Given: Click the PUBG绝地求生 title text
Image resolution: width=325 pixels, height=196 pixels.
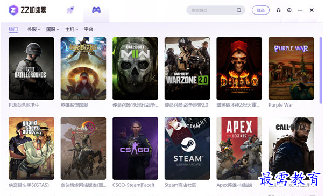Looking at the screenshot, I should 24,105.
